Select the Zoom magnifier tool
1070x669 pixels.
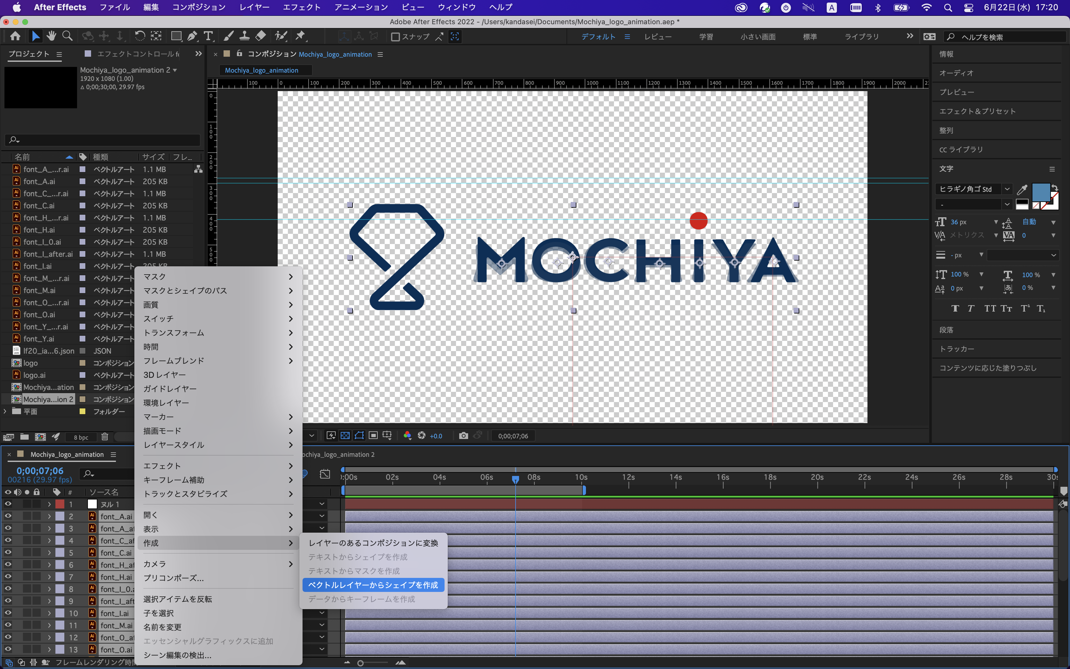(x=67, y=36)
